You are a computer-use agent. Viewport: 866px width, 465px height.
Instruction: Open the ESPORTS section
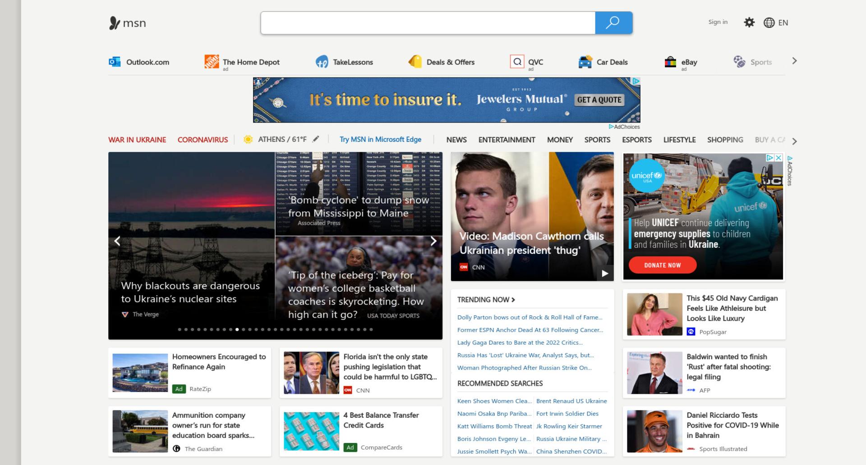click(637, 140)
